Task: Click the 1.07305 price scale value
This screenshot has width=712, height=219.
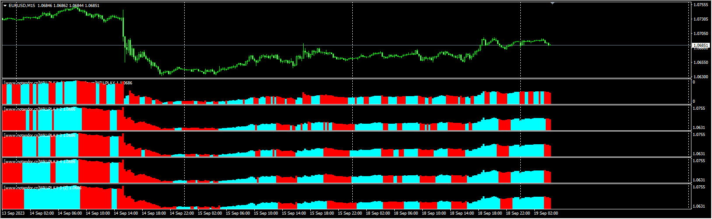Action: click(x=702, y=19)
